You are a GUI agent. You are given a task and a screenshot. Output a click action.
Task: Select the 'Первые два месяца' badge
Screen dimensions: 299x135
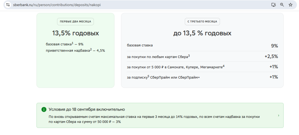pos(75,22)
